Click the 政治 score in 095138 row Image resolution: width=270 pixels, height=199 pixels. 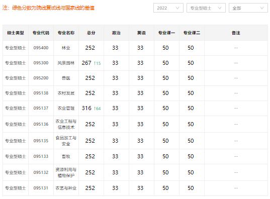coord(115,93)
